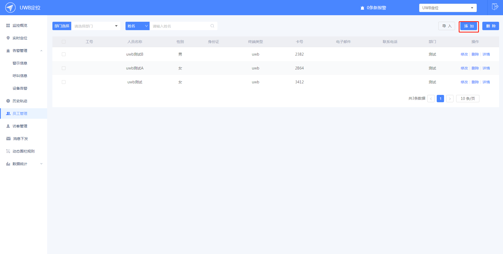Click the 访客管理 person icon
Viewport: 503px width, 254px height.
click(8, 126)
